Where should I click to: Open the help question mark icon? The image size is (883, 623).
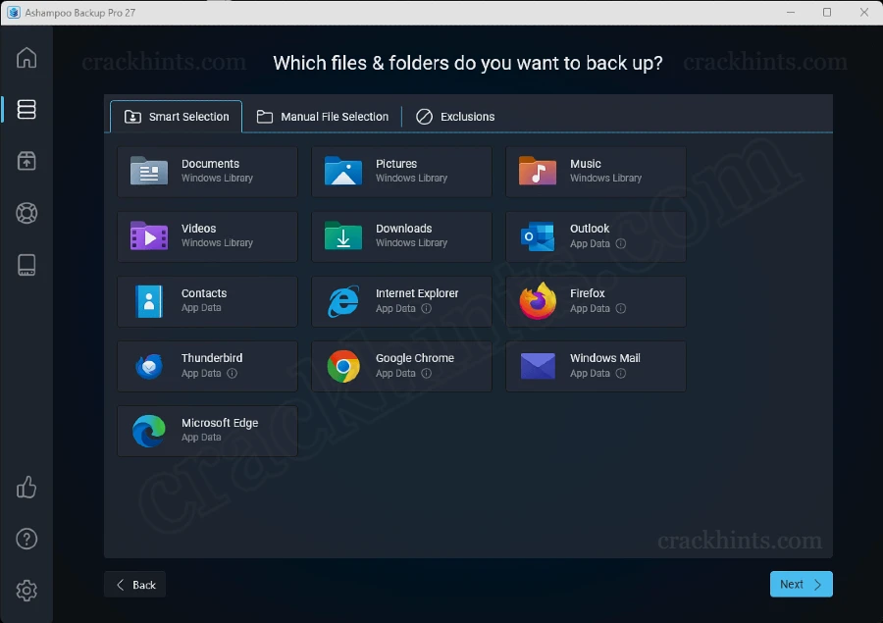point(26,539)
